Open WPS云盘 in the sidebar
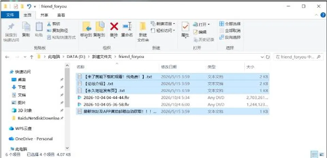This screenshot has width=327, height=158. (x=20, y=129)
